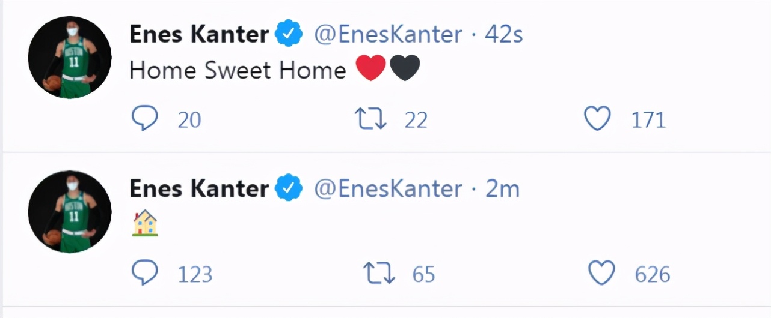Image resolution: width=771 pixels, height=318 pixels.
Task: Open the @EnesKanter handle on the 2m tweet
Action: pos(388,189)
